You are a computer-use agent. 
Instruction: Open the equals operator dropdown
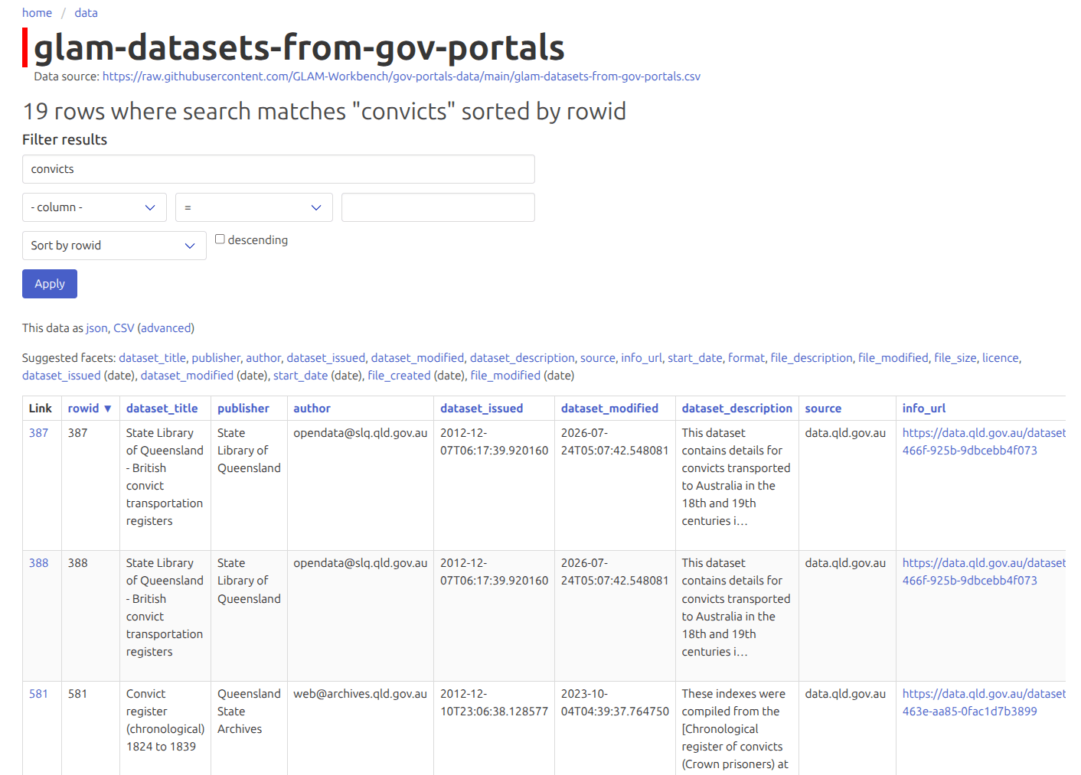point(253,207)
